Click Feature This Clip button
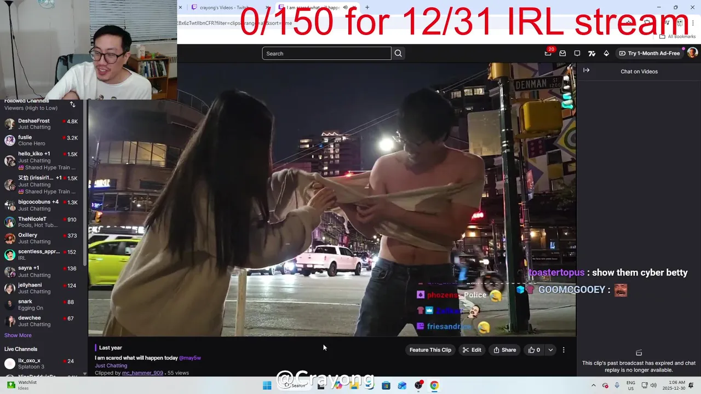The image size is (701, 394). [430, 350]
